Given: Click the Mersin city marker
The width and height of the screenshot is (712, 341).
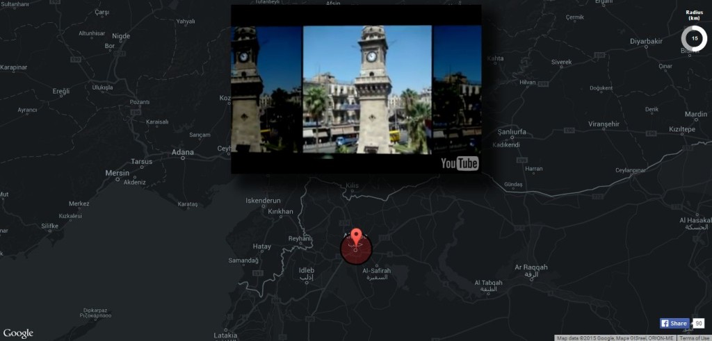Looking at the screenshot, I should pyautogui.click(x=117, y=178).
